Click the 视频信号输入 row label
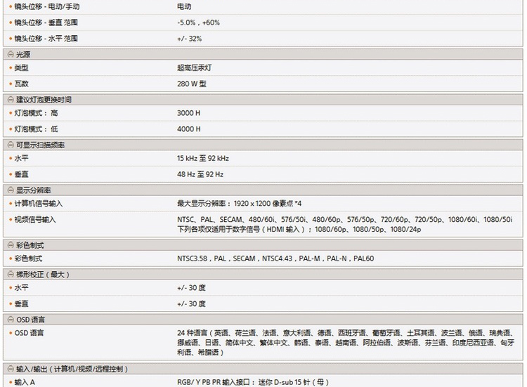The width and height of the screenshot is (527, 387). (x=35, y=220)
